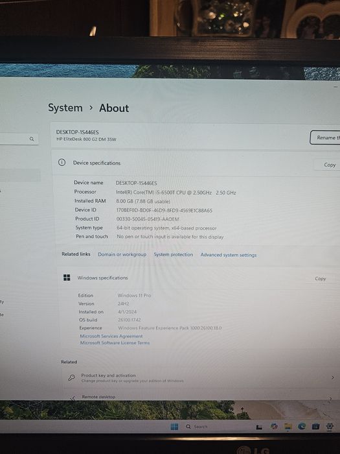The height and width of the screenshot is (454, 340).
Task: Launch Copilot from the taskbar
Action: tap(274, 426)
